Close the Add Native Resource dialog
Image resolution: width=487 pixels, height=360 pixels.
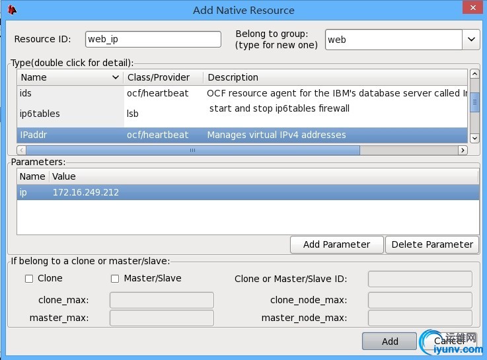(472, 7)
